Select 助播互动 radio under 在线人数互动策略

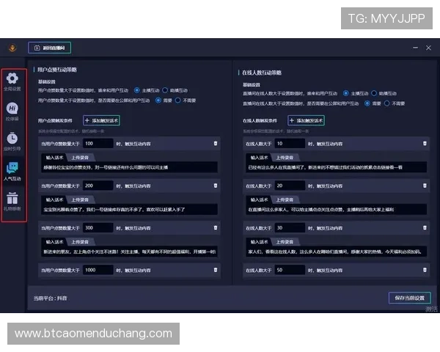(x=374, y=93)
